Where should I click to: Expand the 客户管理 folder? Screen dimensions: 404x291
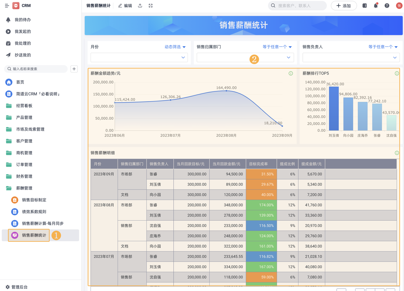coord(24,141)
